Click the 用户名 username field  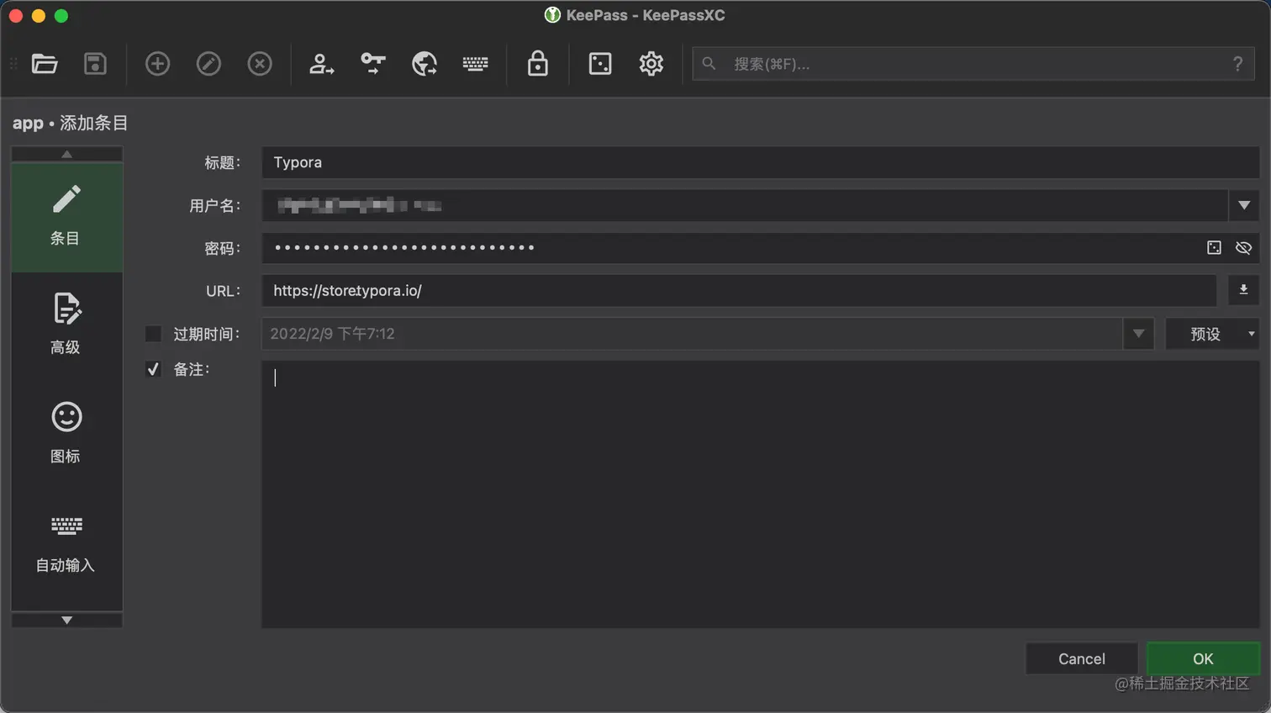tap(745, 205)
